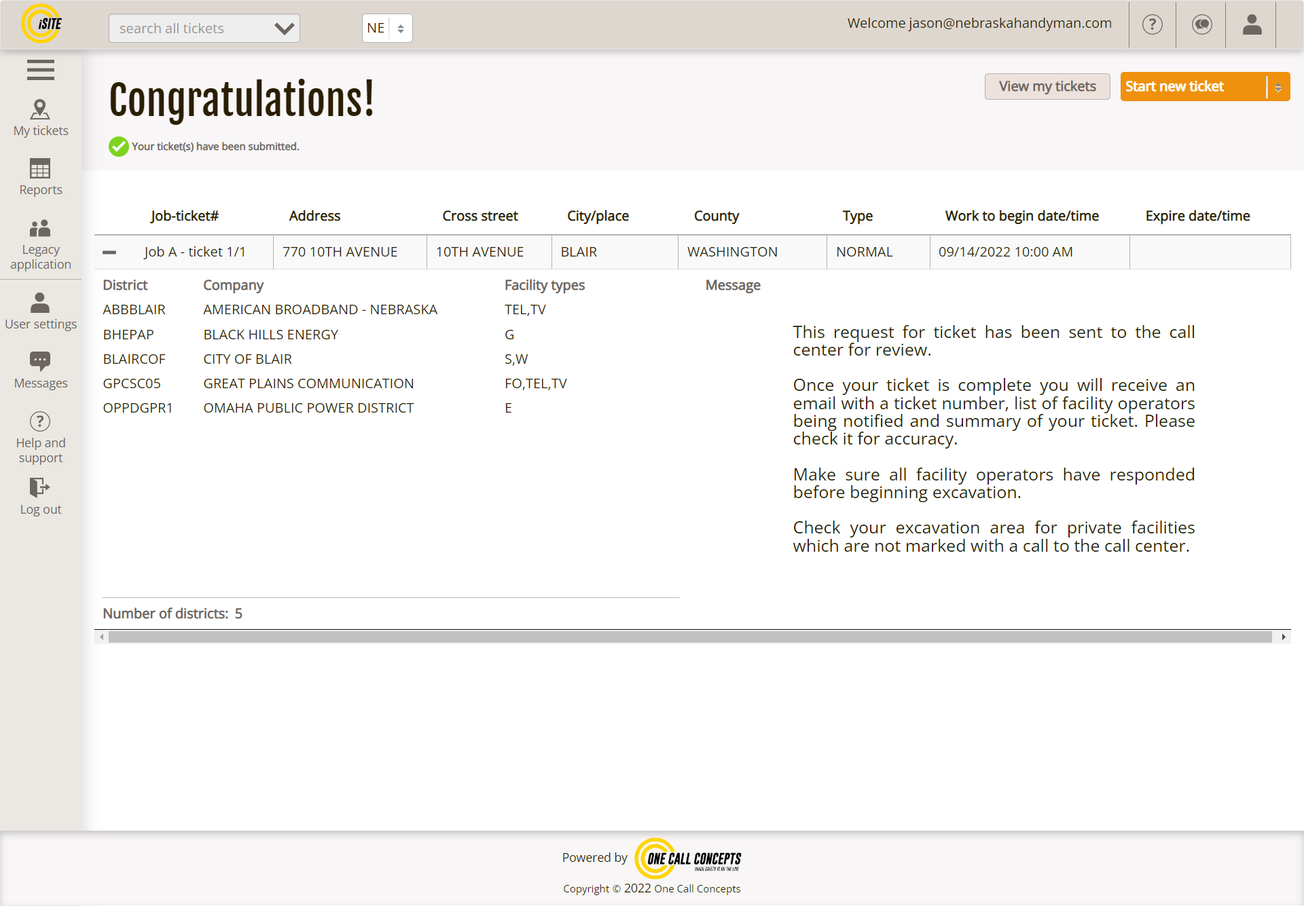Click the Work to begin date/time header
1304x906 pixels.
pos(1022,216)
